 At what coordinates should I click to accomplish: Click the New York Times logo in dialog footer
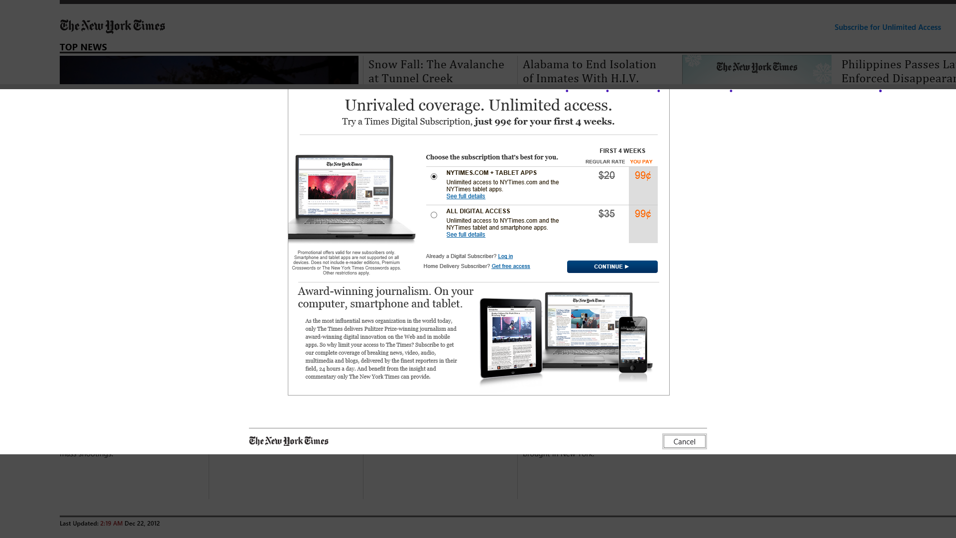288,441
